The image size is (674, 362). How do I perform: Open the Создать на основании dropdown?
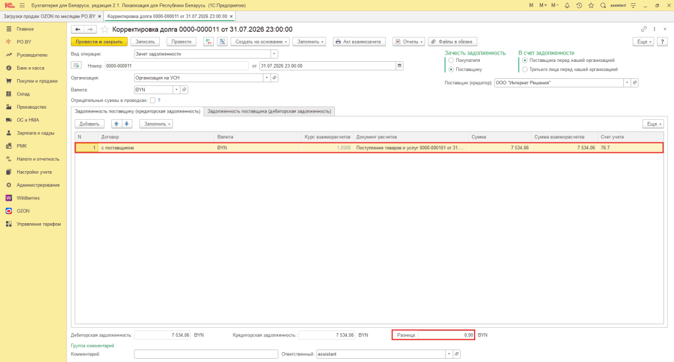tap(260, 41)
